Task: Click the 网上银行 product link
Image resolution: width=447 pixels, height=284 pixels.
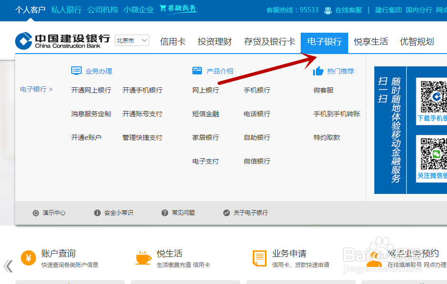Action: tap(206, 90)
